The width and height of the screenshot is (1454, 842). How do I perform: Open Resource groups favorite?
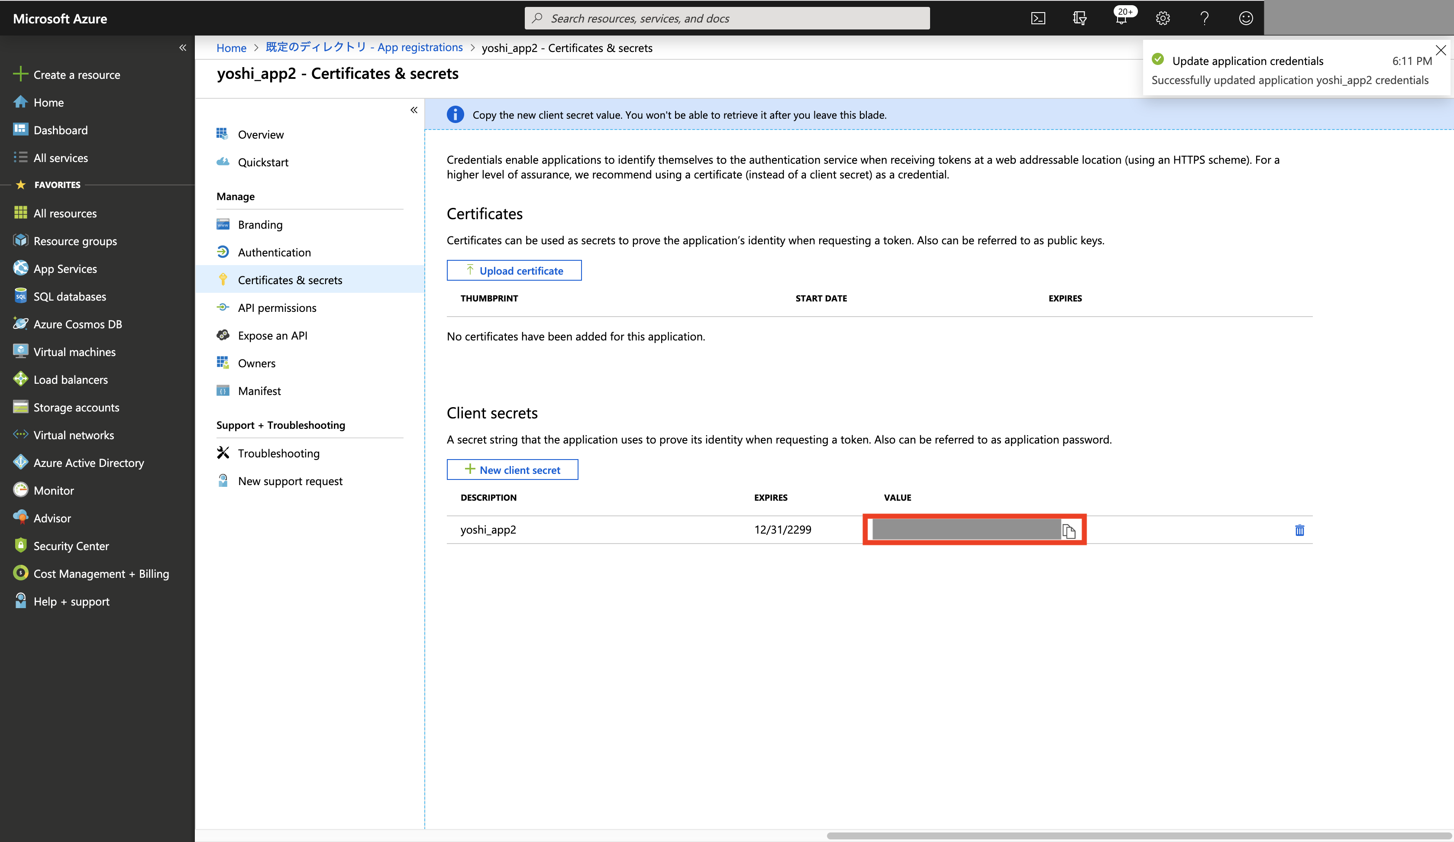pyautogui.click(x=65, y=241)
